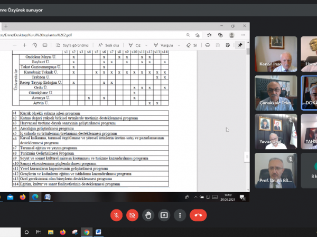Open the shared screen notification center
Viewport: 317px width, 237px height.
(x=243, y=197)
